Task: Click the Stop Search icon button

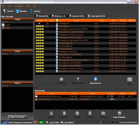Action: coord(95,79)
